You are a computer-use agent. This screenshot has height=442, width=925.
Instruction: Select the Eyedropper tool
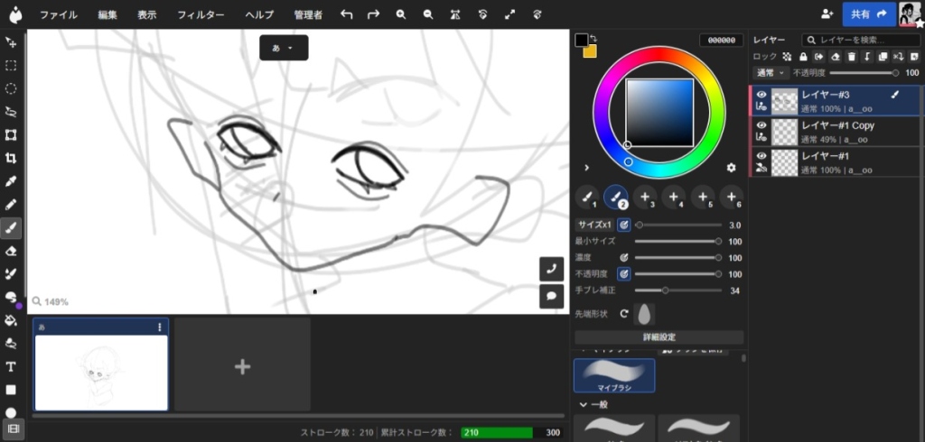(x=11, y=181)
